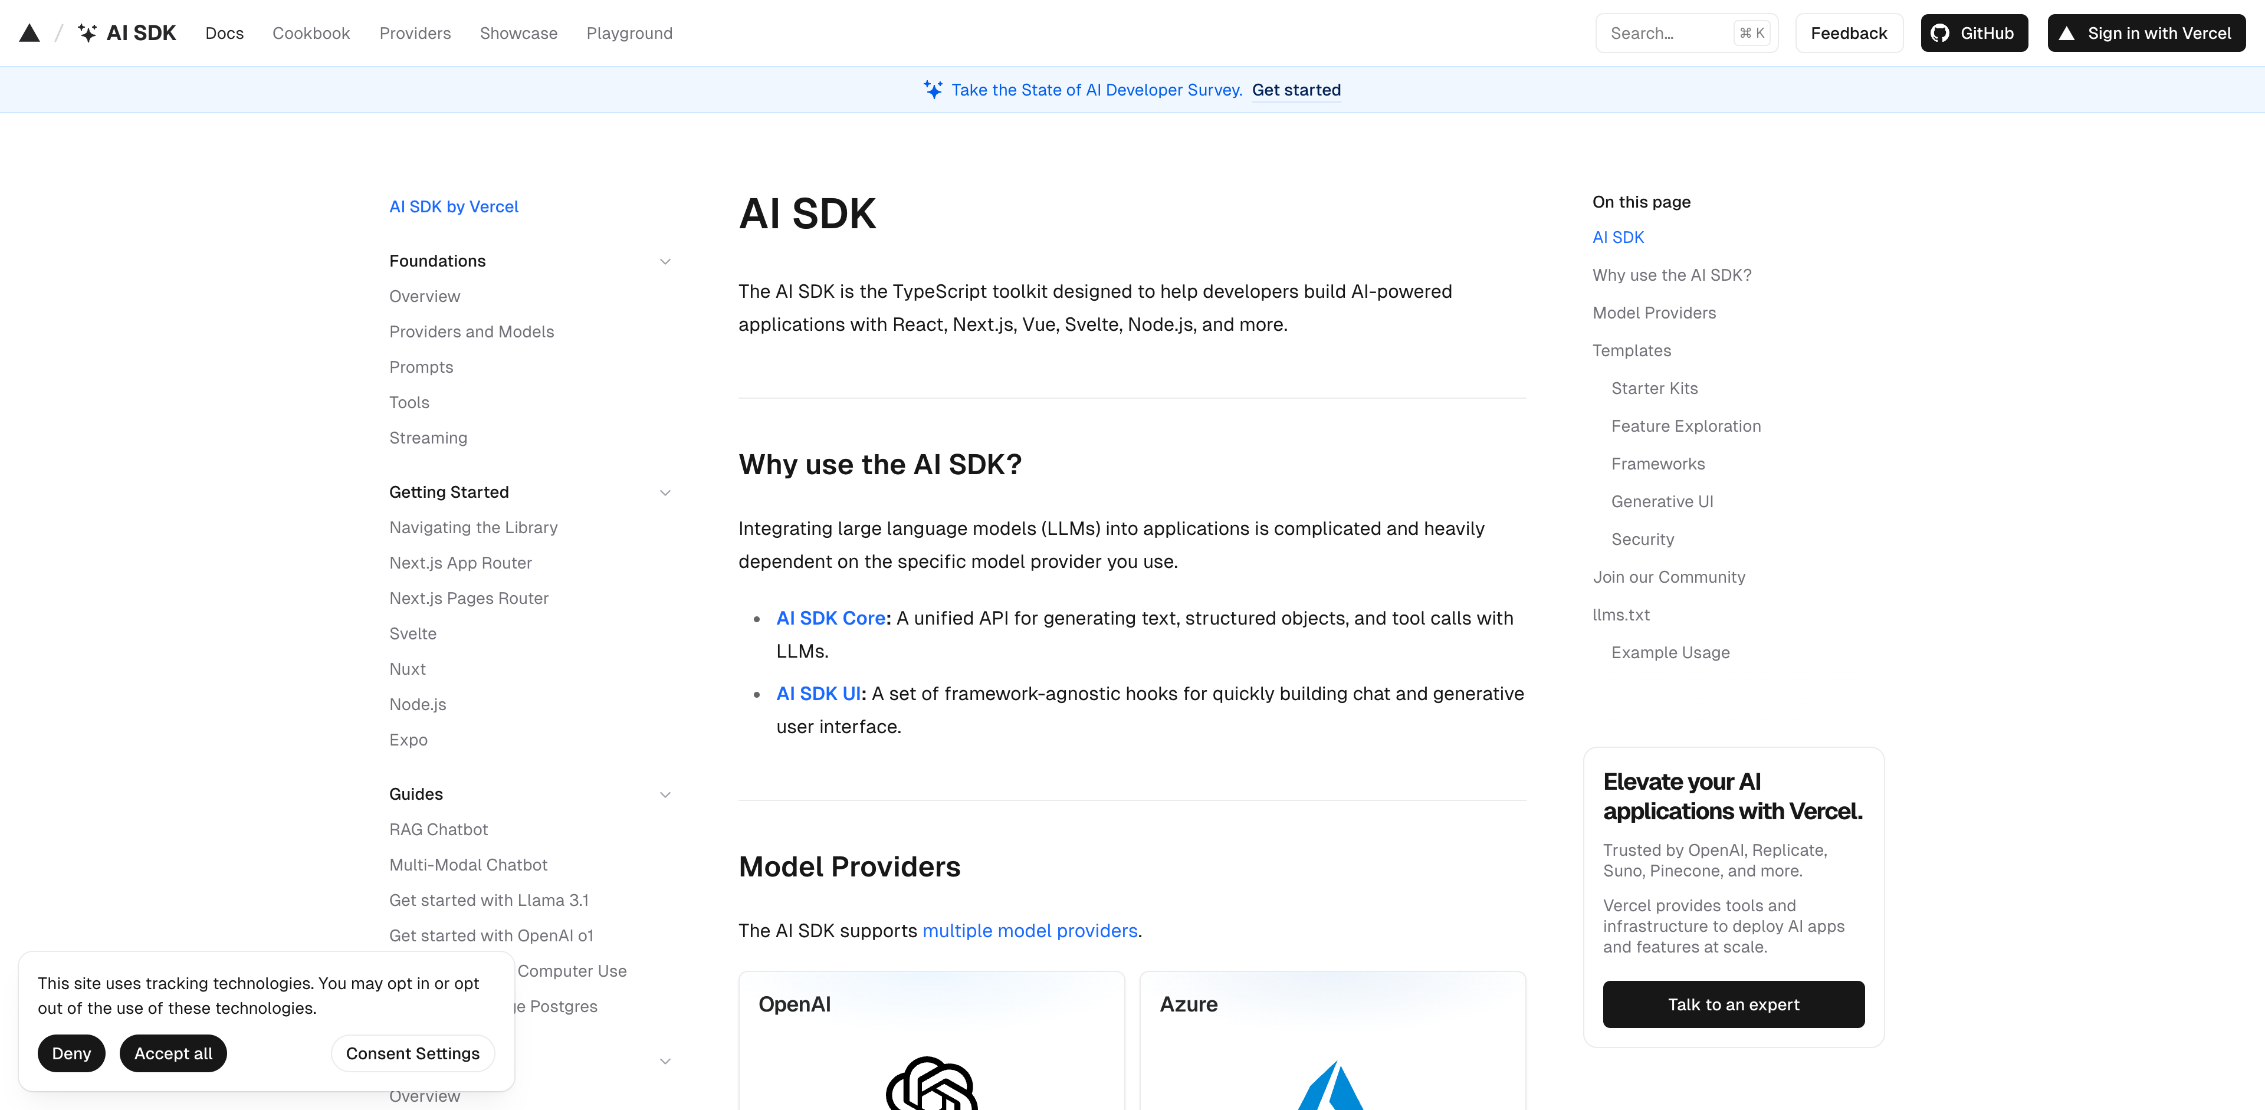Click the Azure logo on provider card

(x=1331, y=1085)
